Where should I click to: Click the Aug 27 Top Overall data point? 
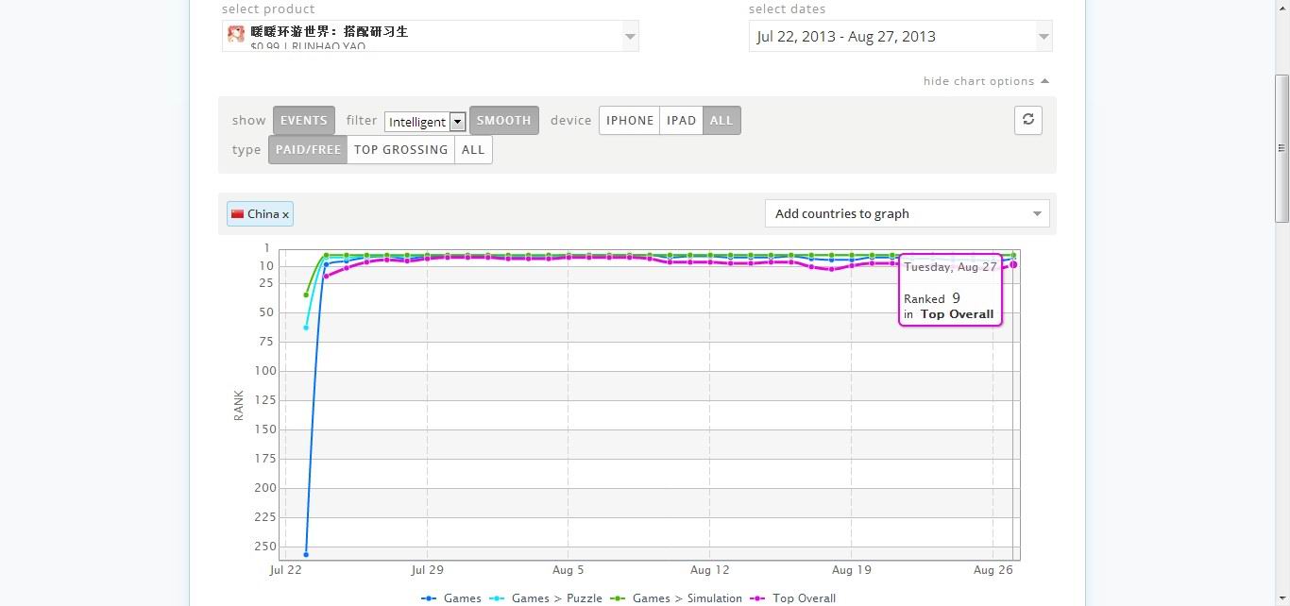coord(1013,264)
